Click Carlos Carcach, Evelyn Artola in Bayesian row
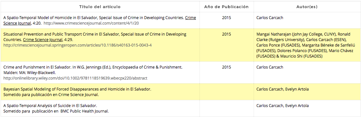Image resolution: width=362 pixels, height=119 pixels. pos(283,89)
